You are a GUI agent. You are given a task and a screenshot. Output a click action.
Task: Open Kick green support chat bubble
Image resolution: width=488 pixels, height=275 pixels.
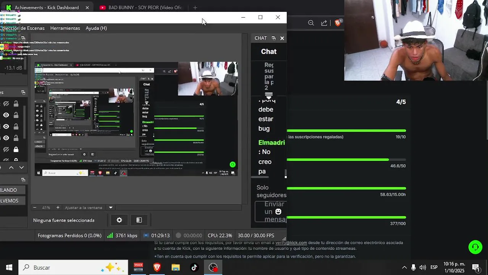475,247
